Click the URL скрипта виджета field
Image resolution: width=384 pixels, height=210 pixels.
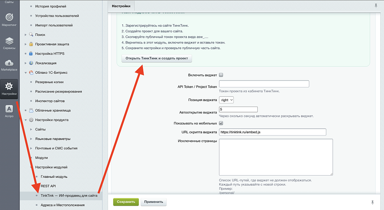273,132
